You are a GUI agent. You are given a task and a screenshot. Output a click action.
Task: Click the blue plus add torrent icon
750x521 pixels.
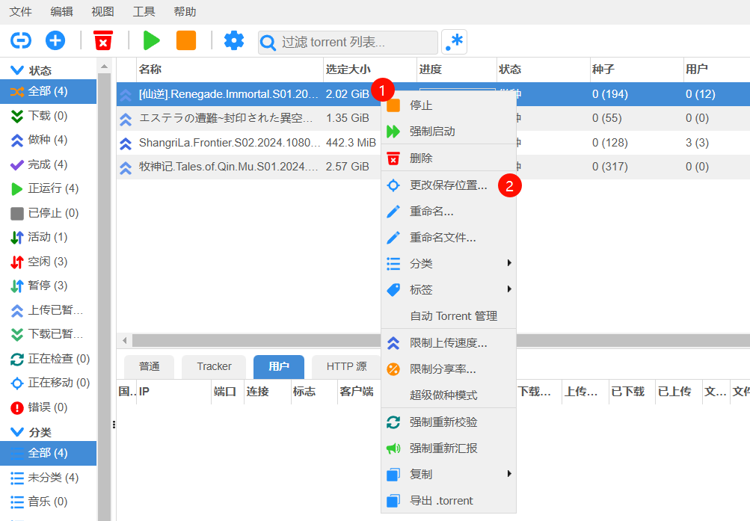[55, 41]
